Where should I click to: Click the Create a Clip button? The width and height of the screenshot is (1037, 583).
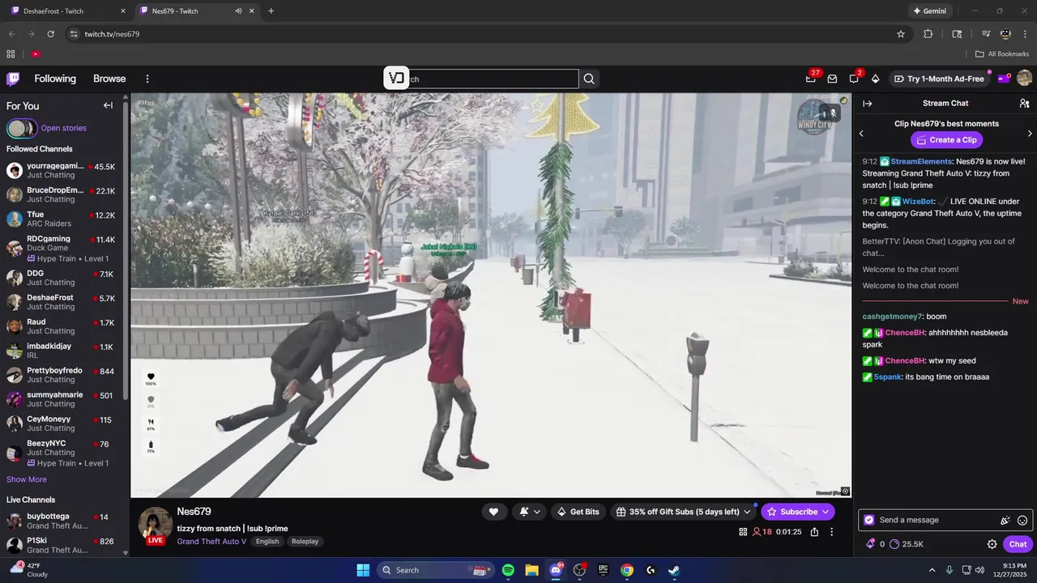tap(946, 140)
